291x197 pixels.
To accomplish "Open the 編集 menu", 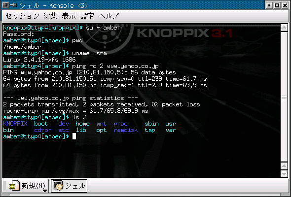I will tap(50, 16).
